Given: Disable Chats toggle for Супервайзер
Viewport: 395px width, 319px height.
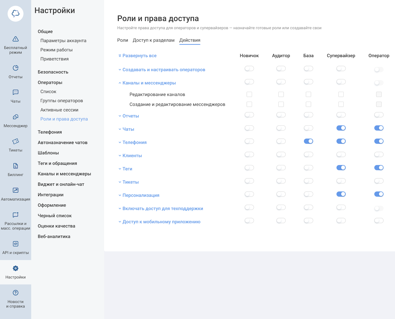Looking at the screenshot, I should [x=341, y=128].
